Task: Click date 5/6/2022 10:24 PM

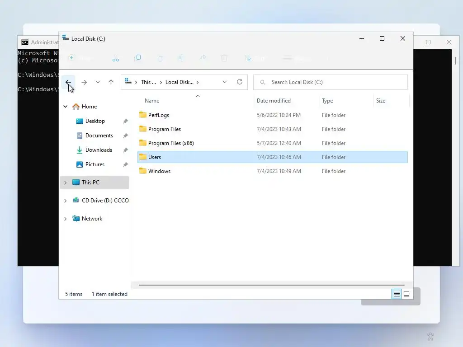Action: (279, 115)
